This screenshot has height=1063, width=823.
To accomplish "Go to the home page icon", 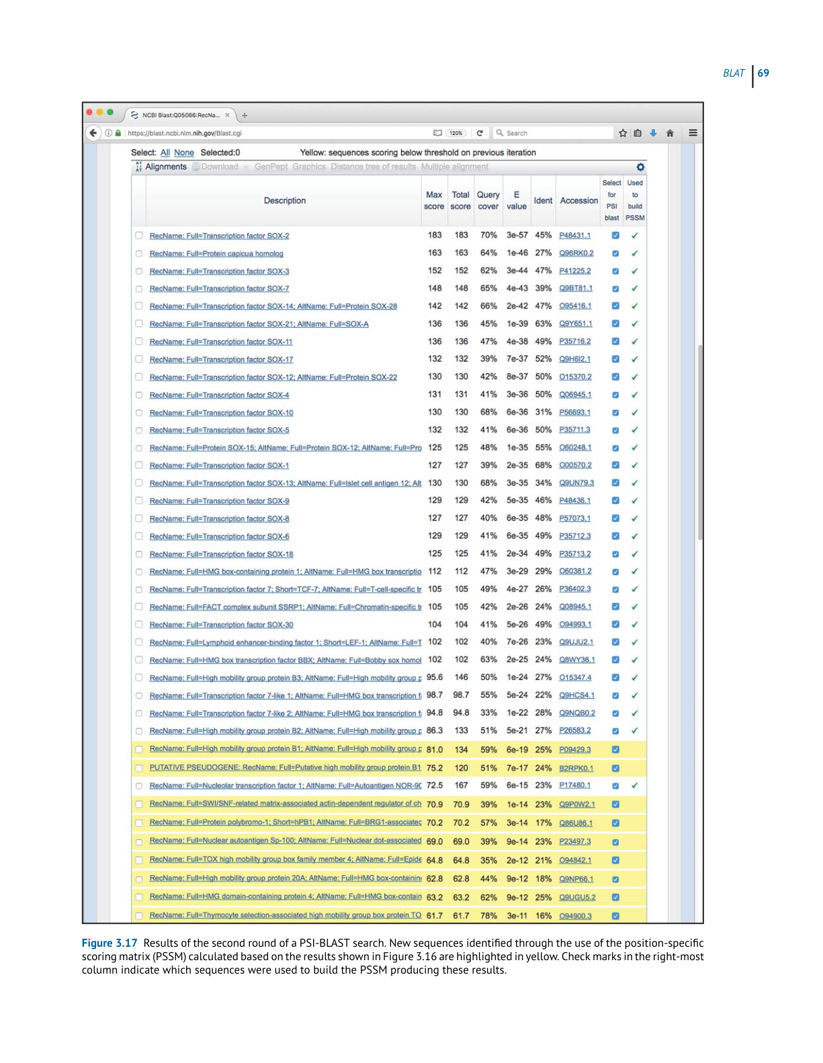I will pos(670,133).
